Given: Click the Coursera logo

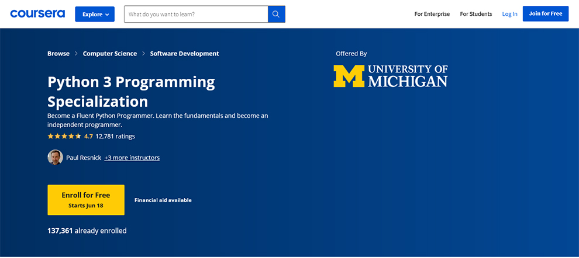Looking at the screenshot, I should (37, 14).
